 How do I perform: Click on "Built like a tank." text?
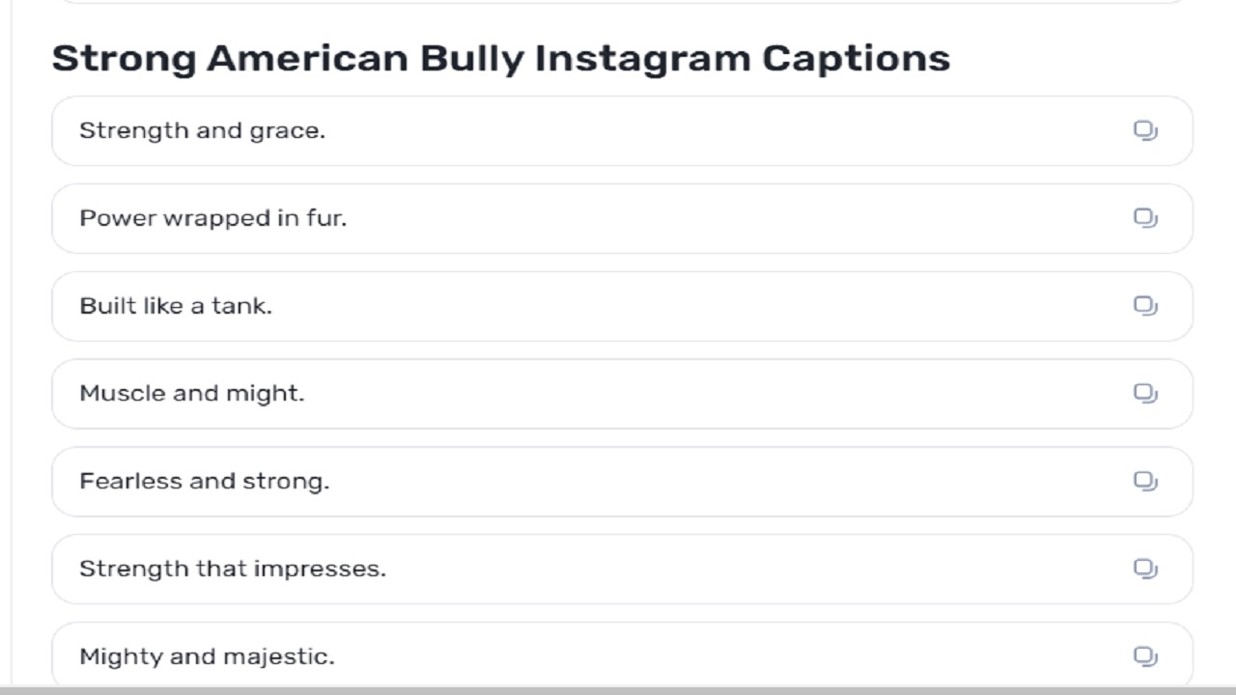pyautogui.click(x=176, y=306)
